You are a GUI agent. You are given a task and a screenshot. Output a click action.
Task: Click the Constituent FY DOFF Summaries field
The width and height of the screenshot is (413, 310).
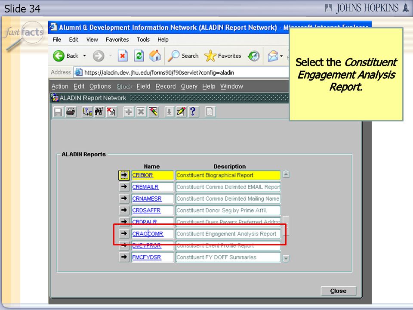click(228, 257)
